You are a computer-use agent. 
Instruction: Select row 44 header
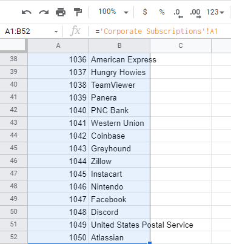click(13, 136)
